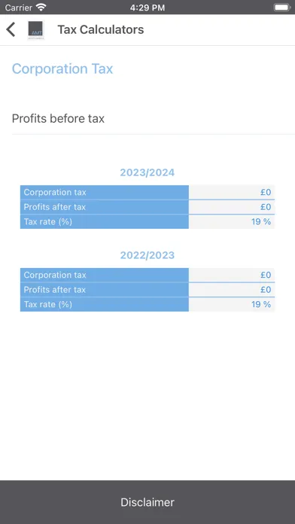Tap 2022/2023 Corporation tax row label

[55, 275]
